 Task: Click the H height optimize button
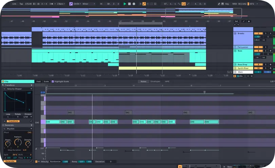pyautogui.click(x=248, y=76)
